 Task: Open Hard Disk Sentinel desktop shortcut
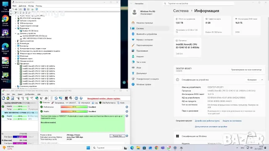coord(5,62)
